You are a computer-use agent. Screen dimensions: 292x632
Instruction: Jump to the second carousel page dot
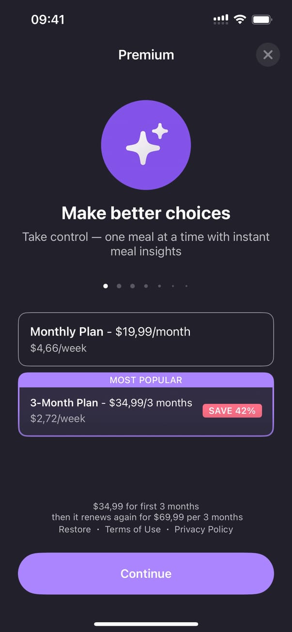click(x=119, y=286)
